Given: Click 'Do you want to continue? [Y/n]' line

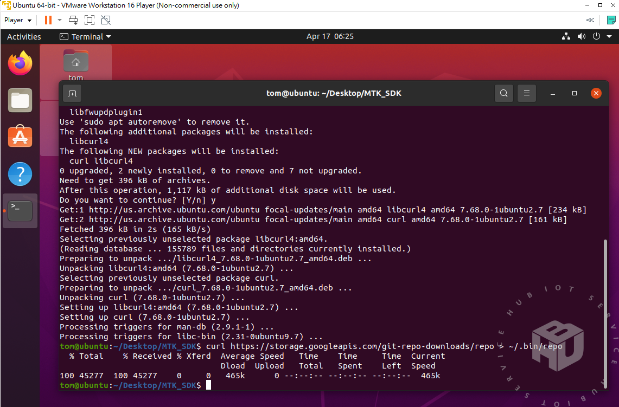Looking at the screenshot, I should (x=138, y=200).
